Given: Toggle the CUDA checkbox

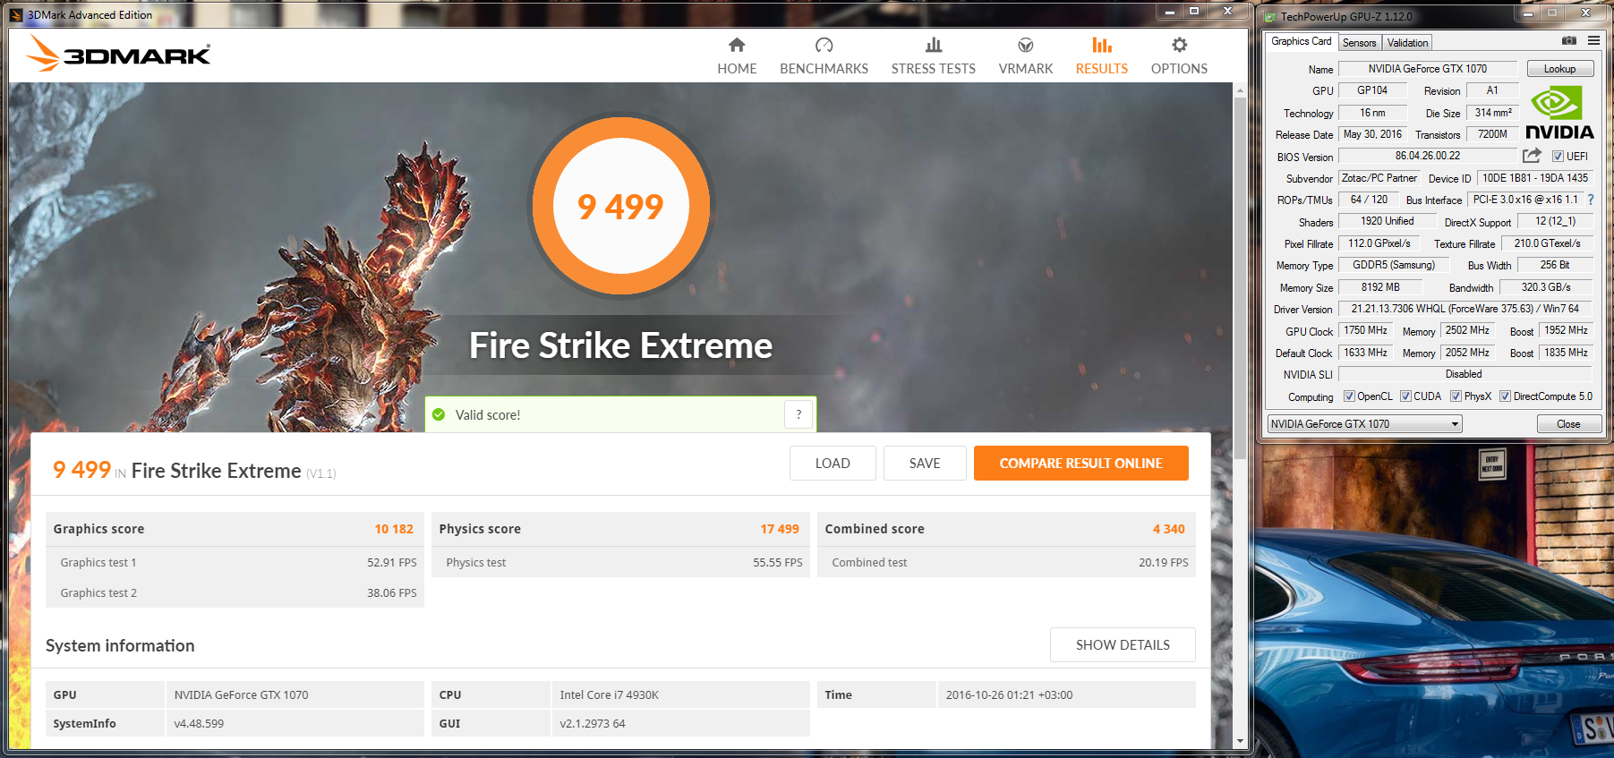Looking at the screenshot, I should 1405,396.
